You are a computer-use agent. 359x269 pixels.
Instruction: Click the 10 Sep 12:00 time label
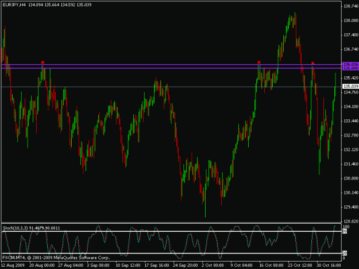128,265
